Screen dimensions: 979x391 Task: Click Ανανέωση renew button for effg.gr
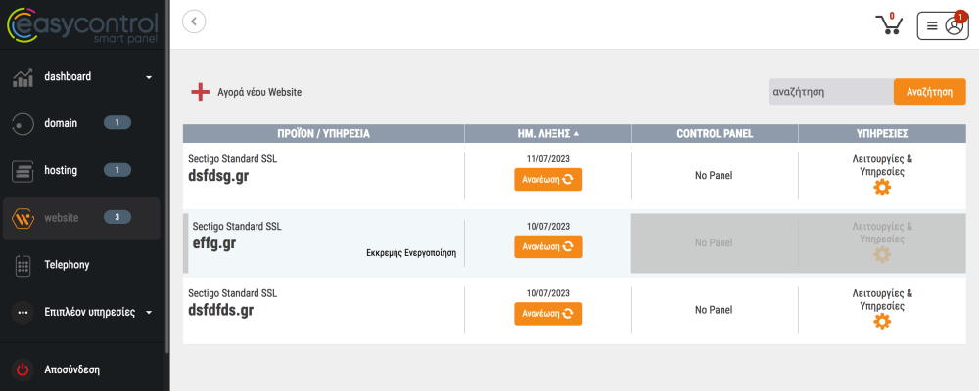point(547,246)
